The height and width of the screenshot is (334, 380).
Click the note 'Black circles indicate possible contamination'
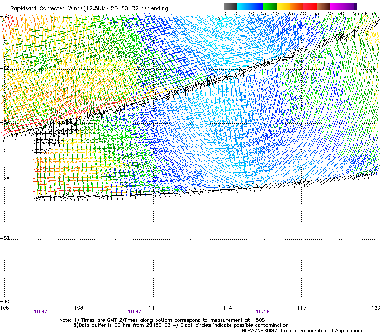pos(234,325)
